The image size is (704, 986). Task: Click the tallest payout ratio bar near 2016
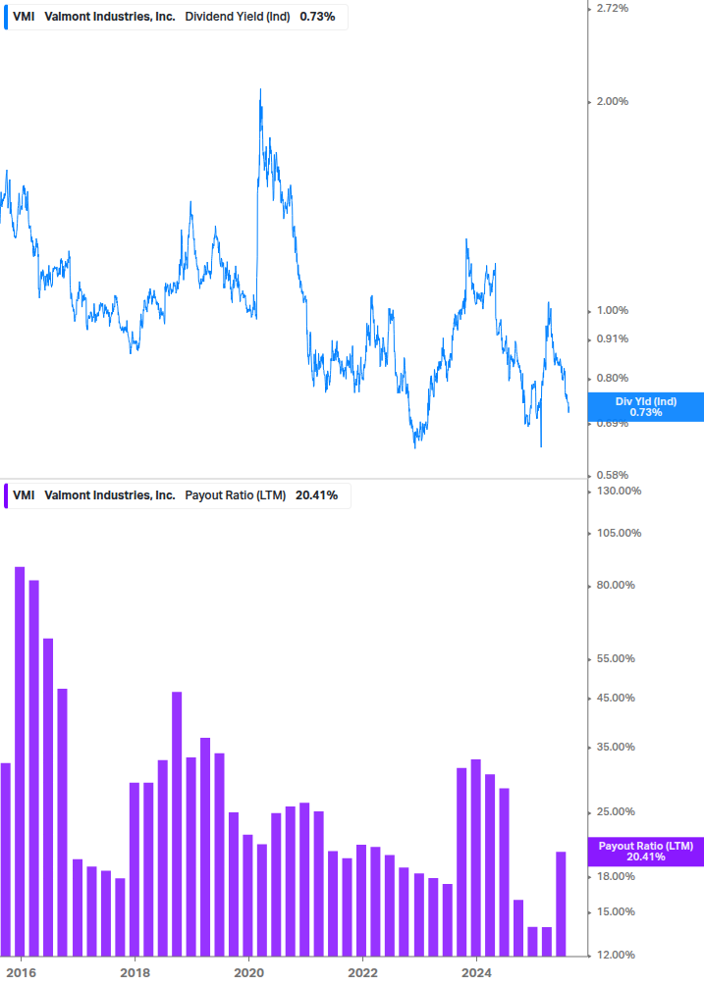(x=20, y=761)
